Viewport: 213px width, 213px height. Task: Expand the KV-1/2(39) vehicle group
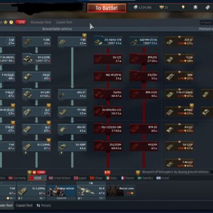tap(37, 59)
